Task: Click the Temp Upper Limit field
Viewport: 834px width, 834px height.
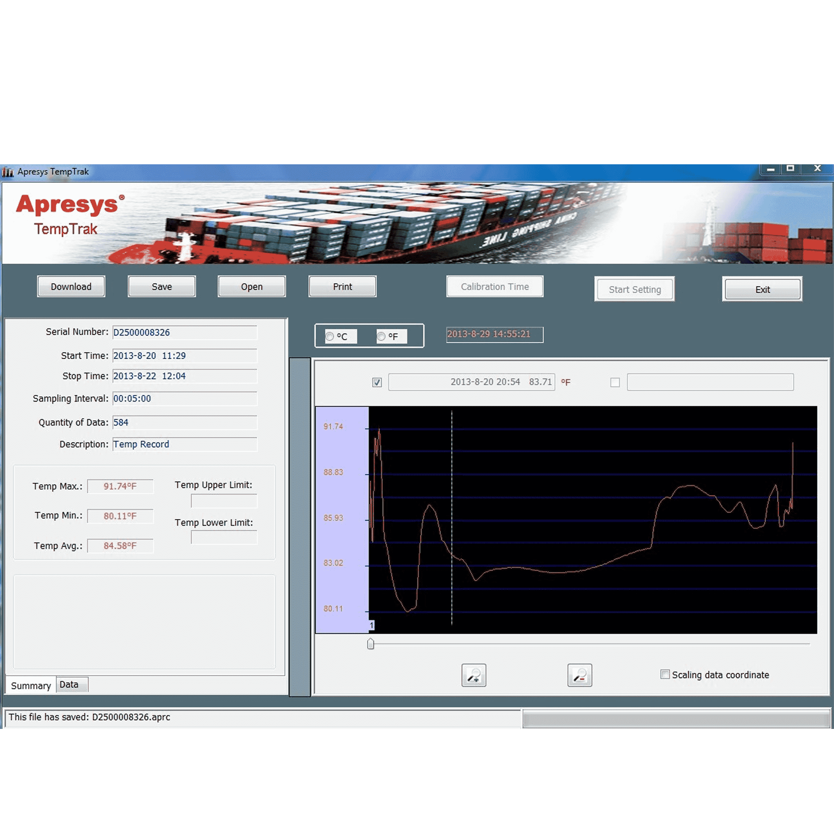Action: (224, 501)
